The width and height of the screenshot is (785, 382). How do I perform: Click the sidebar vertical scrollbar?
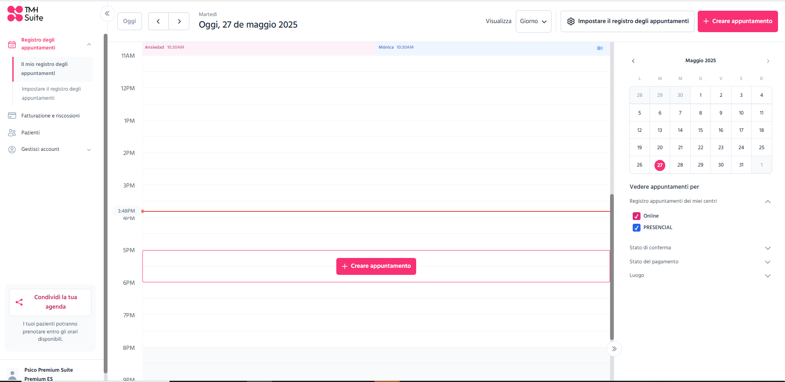[x=105, y=204]
